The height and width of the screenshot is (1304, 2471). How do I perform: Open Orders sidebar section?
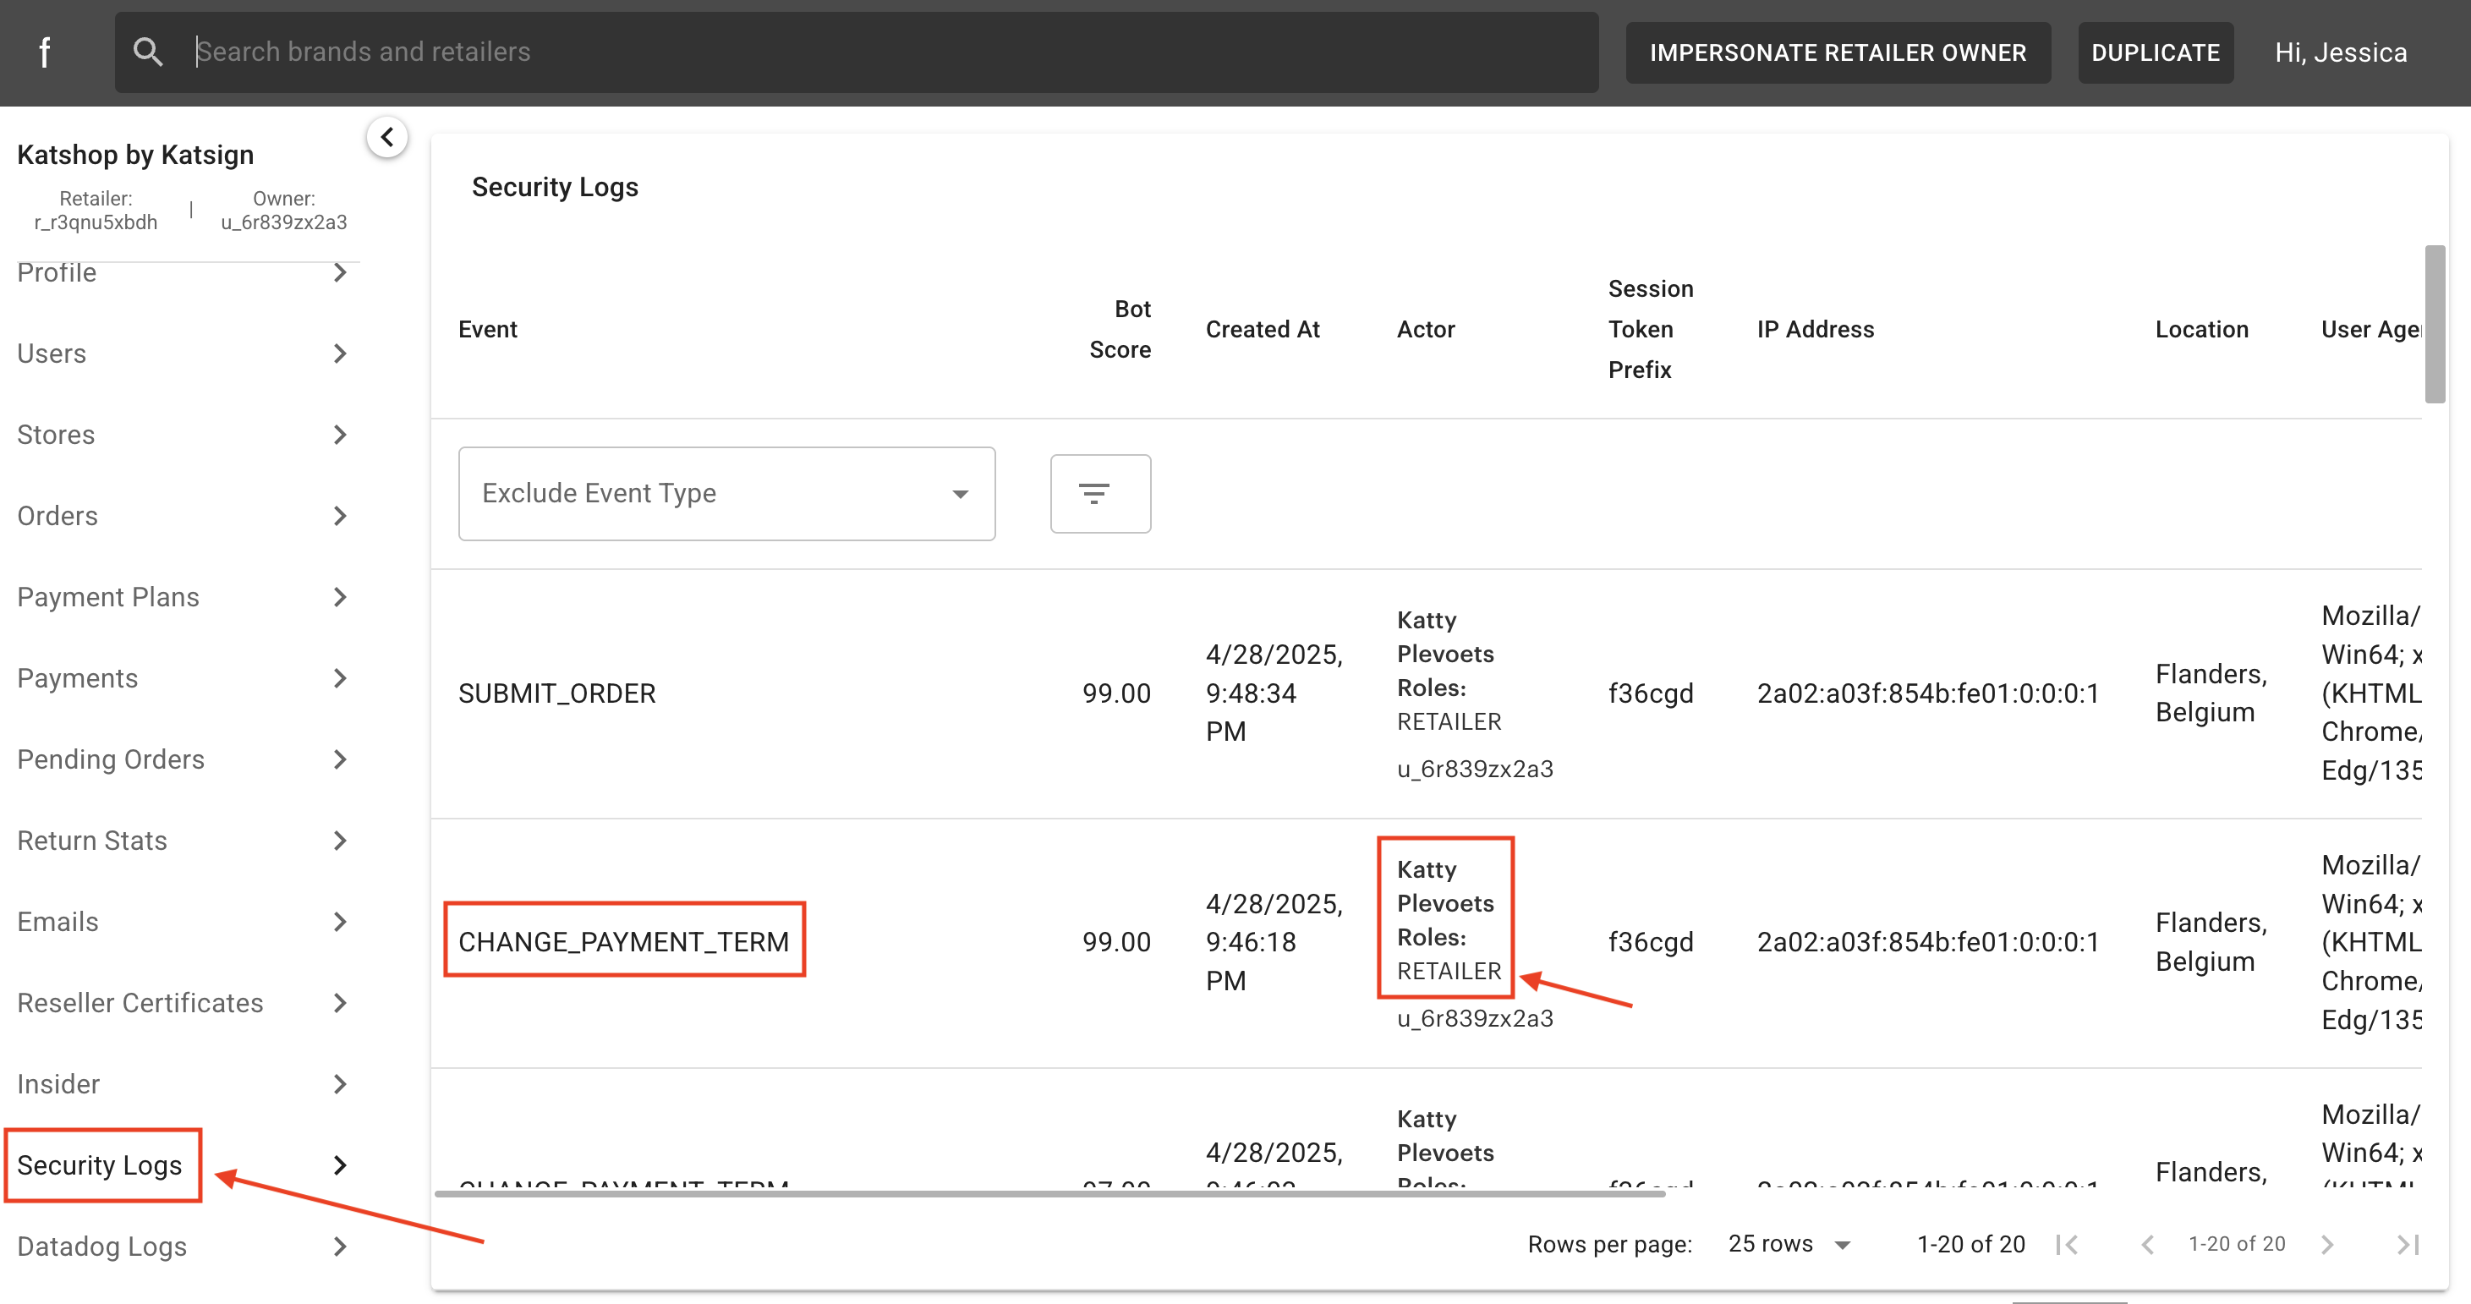[183, 515]
